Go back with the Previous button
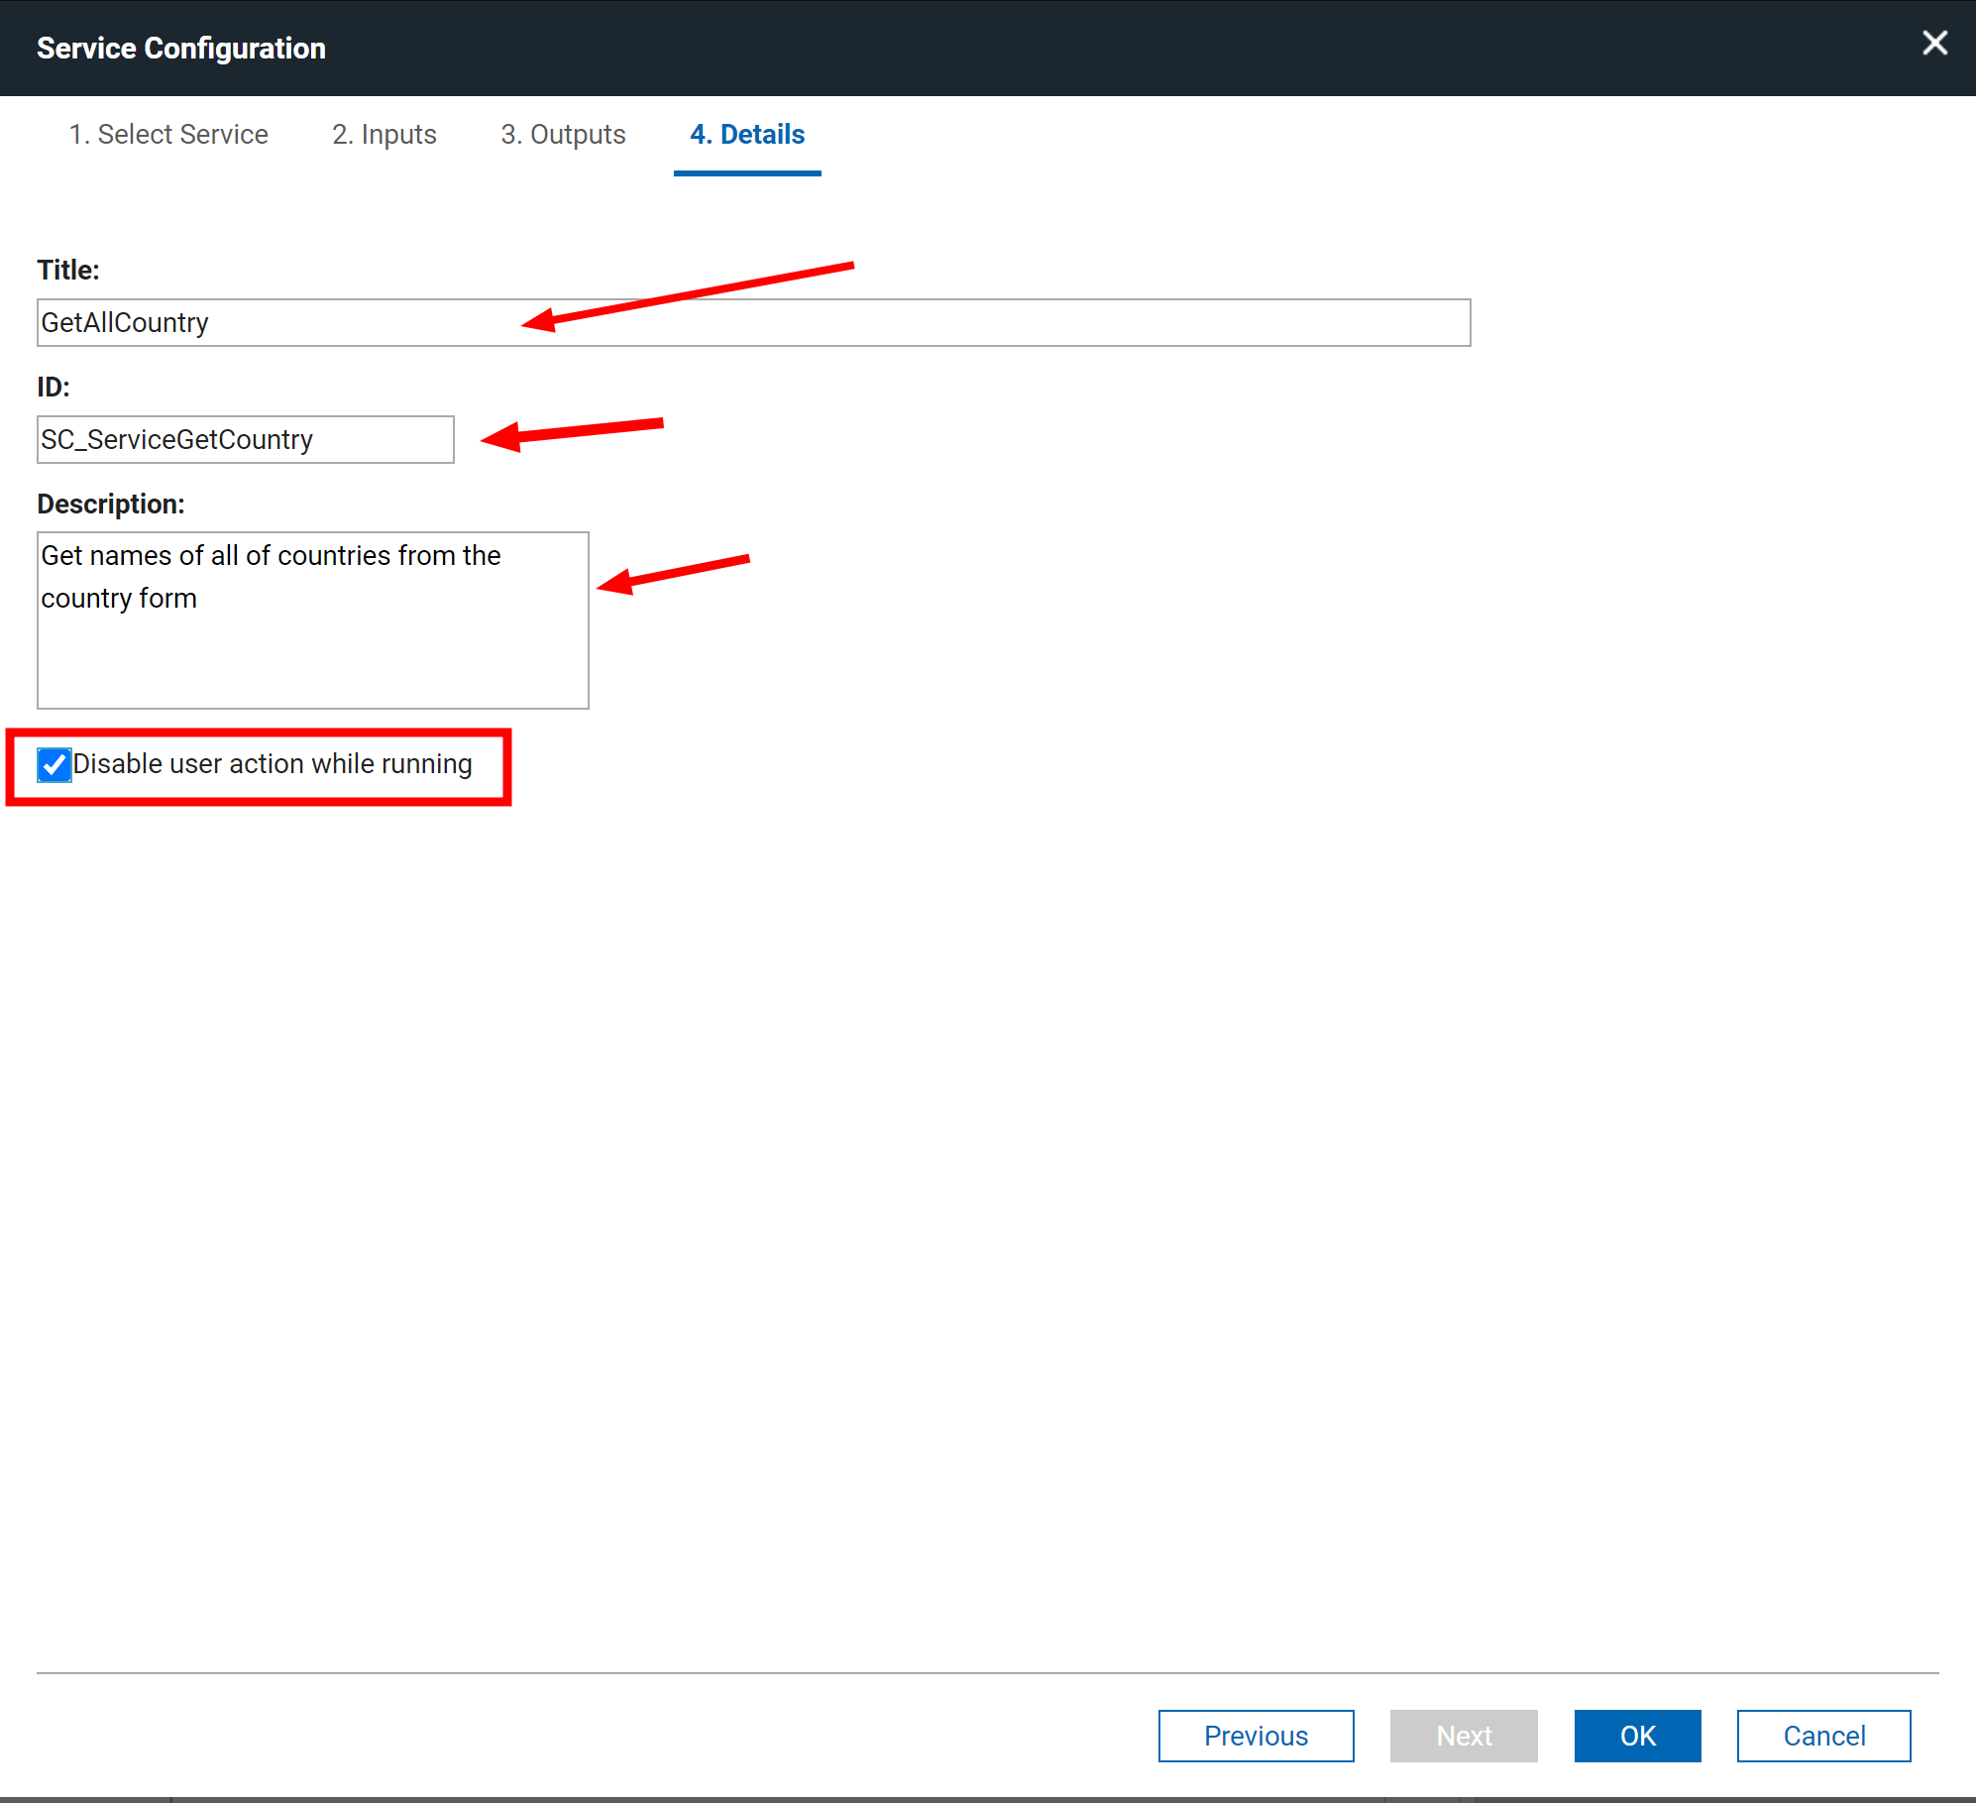Screen dimensions: 1976x1803 click(1256, 1736)
